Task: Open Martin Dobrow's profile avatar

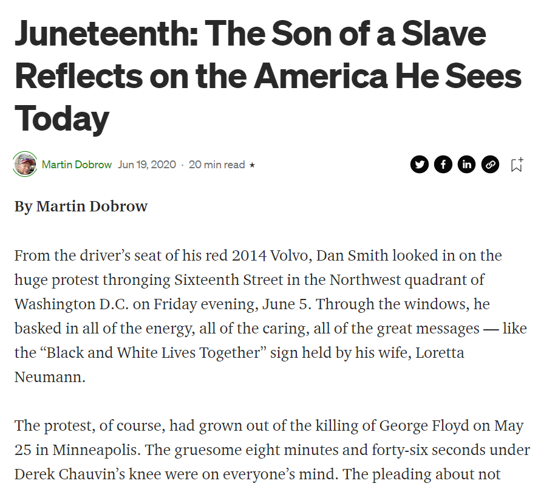Action: (x=25, y=164)
